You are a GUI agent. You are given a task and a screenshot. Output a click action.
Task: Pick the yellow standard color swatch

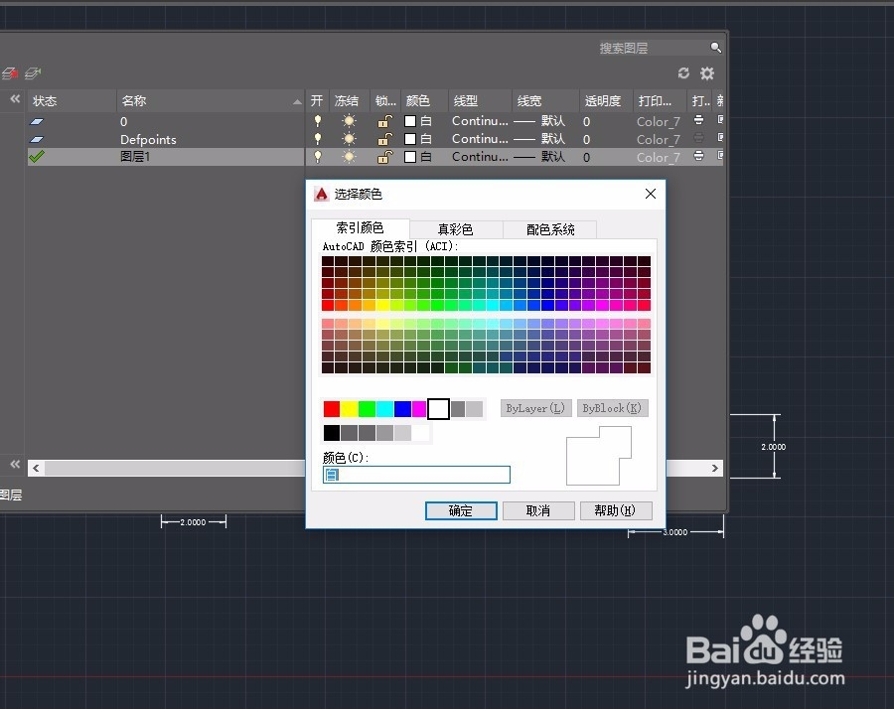349,409
